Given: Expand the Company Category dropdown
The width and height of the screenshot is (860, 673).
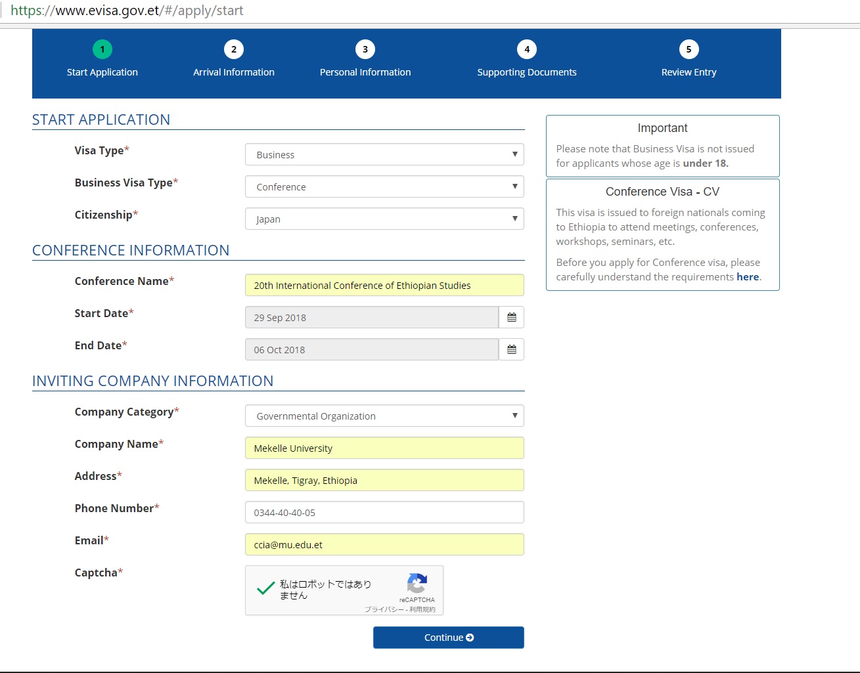Looking at the screenshot, I should 384,416.
